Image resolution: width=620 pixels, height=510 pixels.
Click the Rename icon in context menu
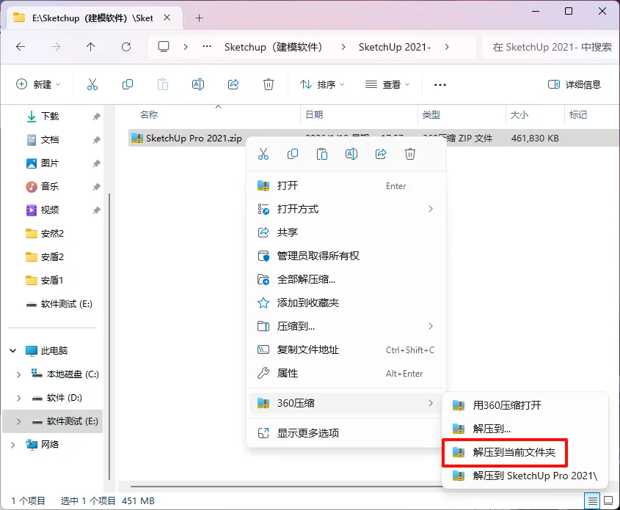point(351,154)
